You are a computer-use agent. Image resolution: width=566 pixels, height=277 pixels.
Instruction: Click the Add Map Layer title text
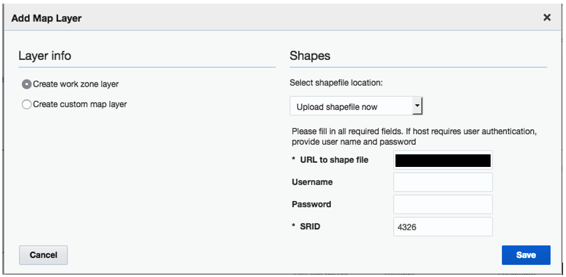pos(47,19)
